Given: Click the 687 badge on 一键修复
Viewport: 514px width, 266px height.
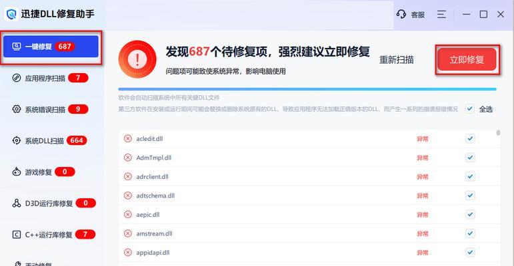Looking at the screenshot, I should pos(65,47).
